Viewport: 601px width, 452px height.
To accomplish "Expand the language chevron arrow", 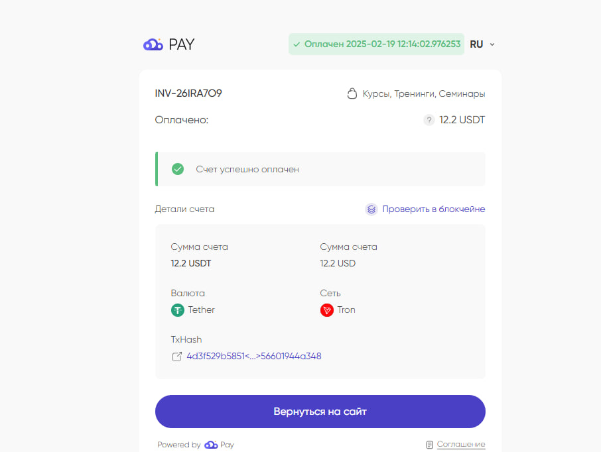I will [x=492, y=44].
